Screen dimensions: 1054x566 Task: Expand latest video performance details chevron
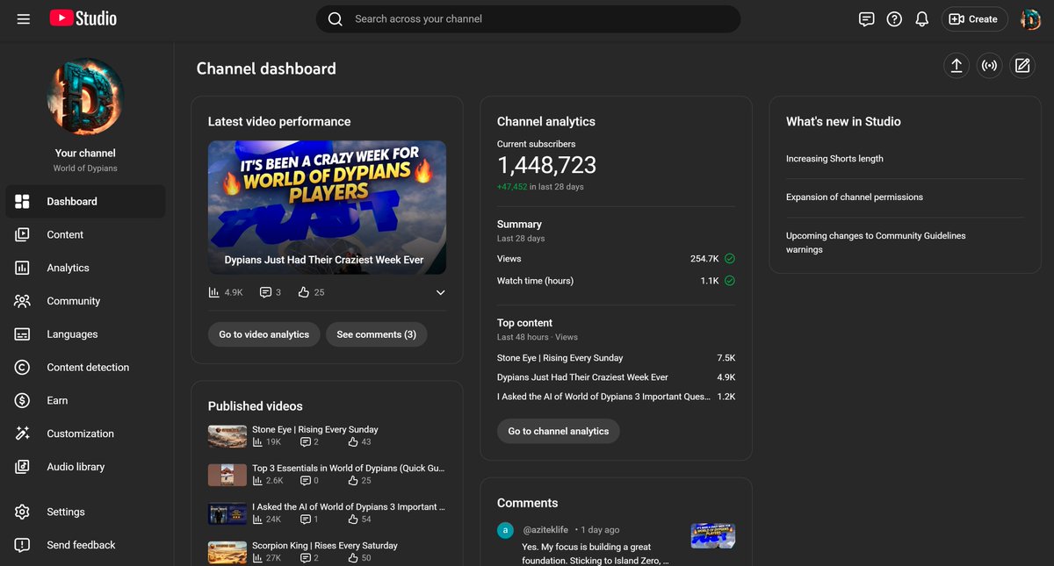point(440,292)
